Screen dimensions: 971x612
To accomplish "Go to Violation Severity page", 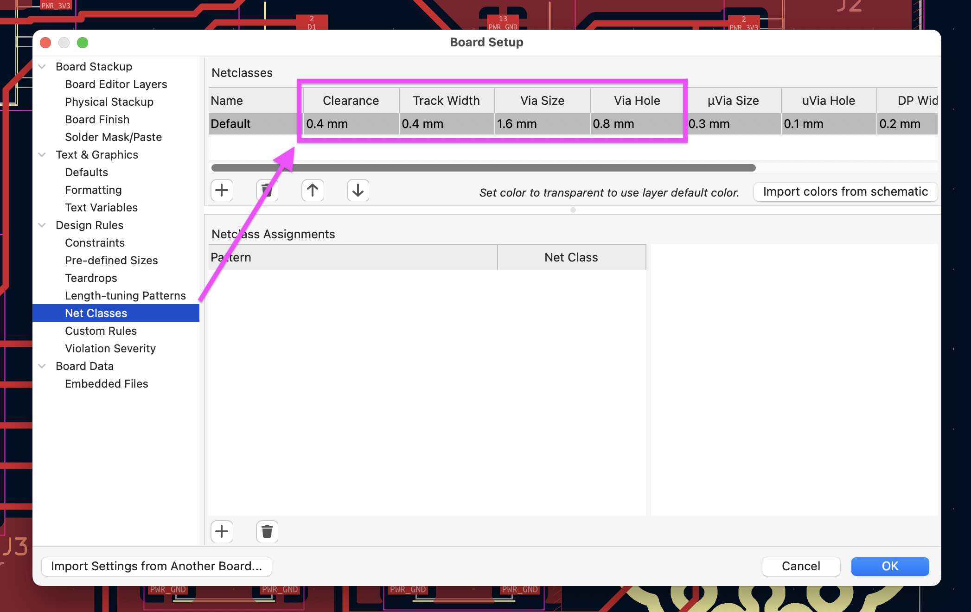I will coord(110,349).
